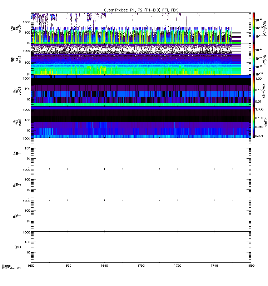Select the 'thc fff 1' axis label
The width and height of the screenshot is (268, 286).
17,153
